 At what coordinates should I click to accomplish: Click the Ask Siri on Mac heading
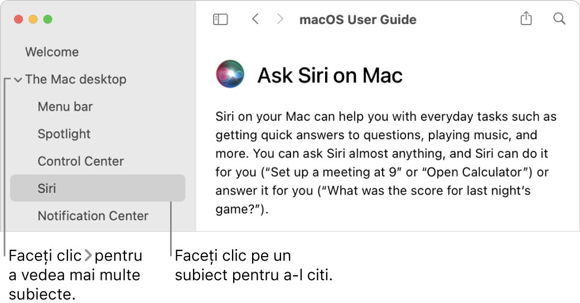330,75
